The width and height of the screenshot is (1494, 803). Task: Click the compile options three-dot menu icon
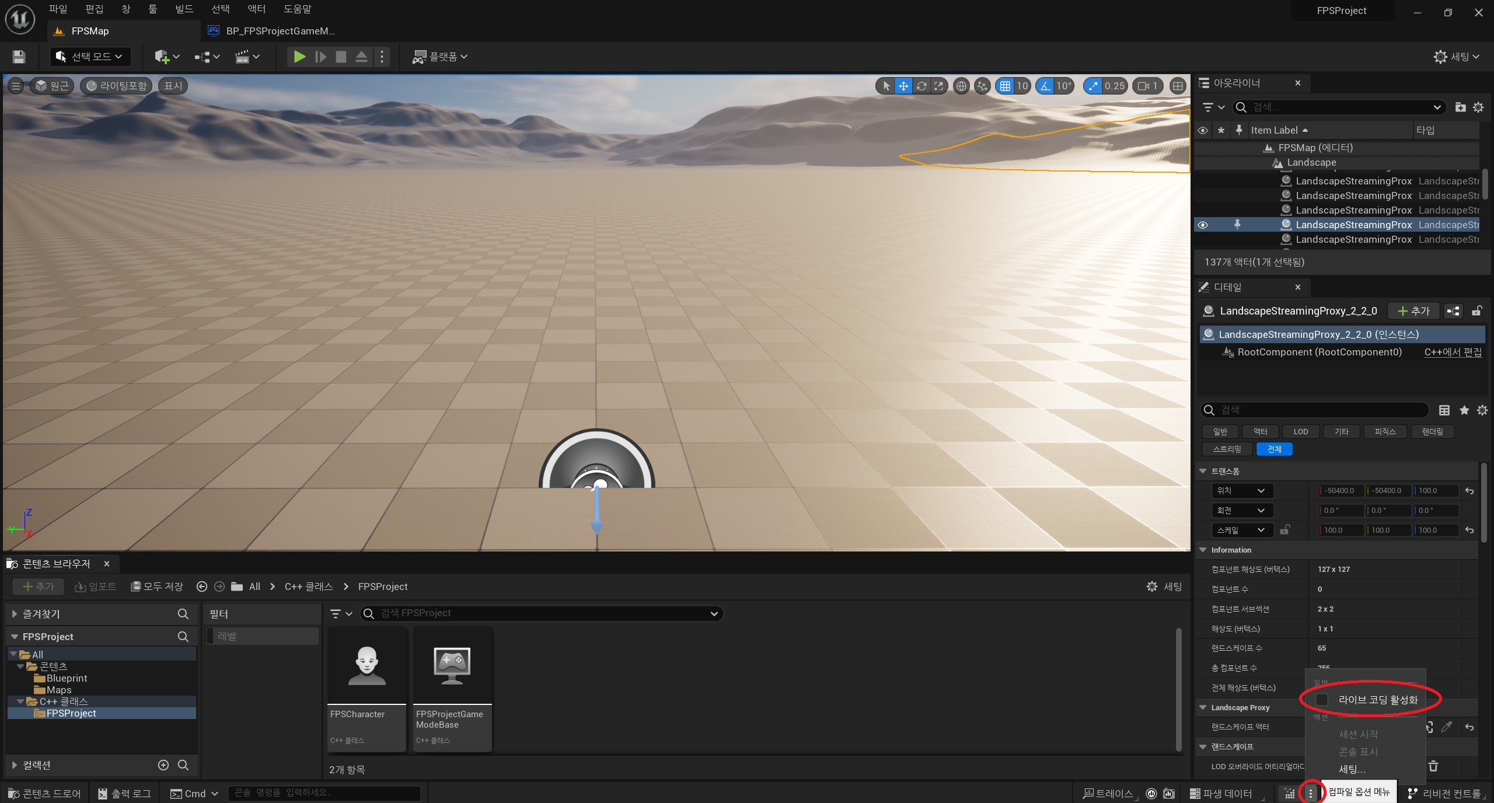(x=1311, y=793)
